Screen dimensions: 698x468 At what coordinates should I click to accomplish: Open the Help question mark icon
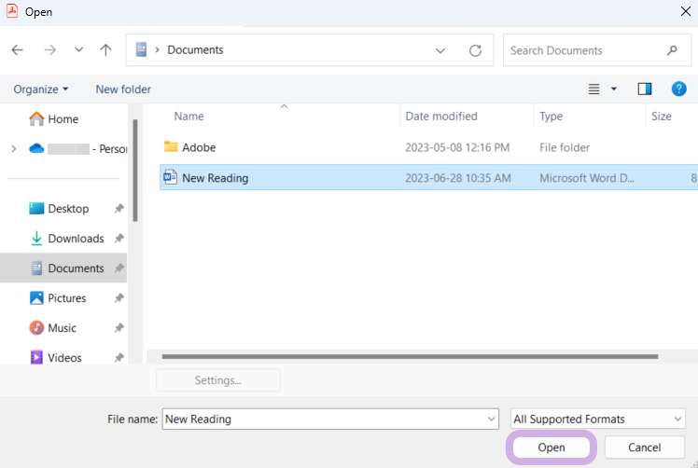click(x=678, y=89)
